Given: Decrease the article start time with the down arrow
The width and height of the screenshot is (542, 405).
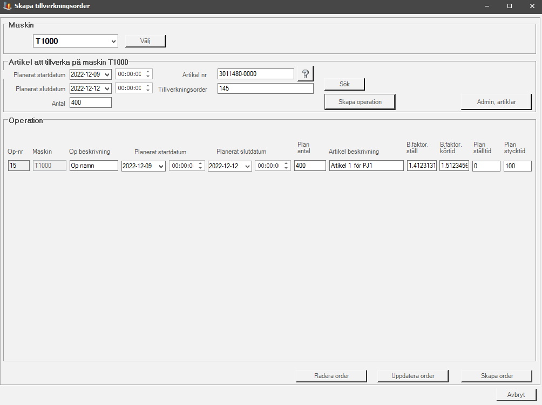Looking at the screenshot, I should pos(148,76).
